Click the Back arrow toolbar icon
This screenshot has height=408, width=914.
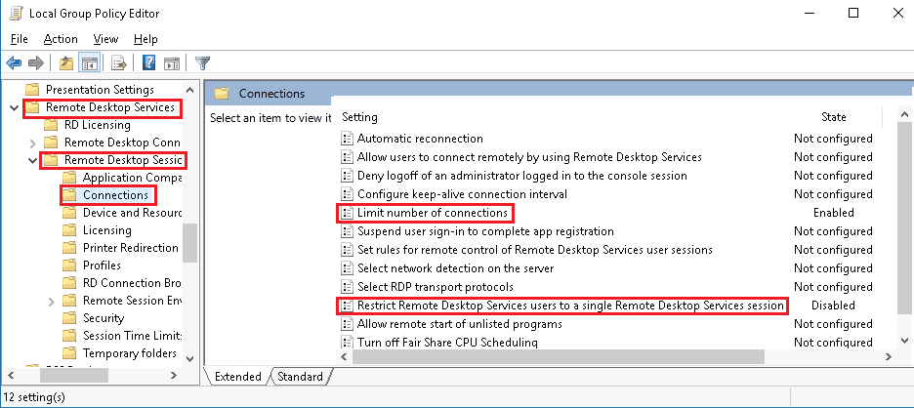click(14, 62)
